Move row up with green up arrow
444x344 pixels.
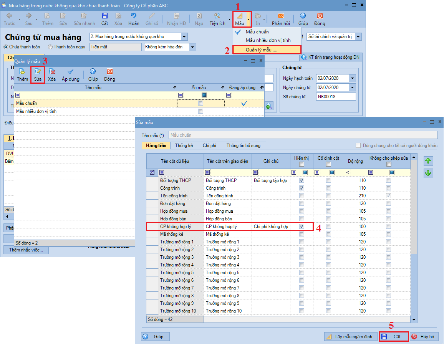point(428,161)
